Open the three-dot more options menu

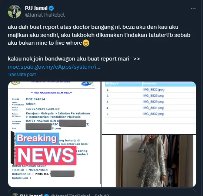193,8
